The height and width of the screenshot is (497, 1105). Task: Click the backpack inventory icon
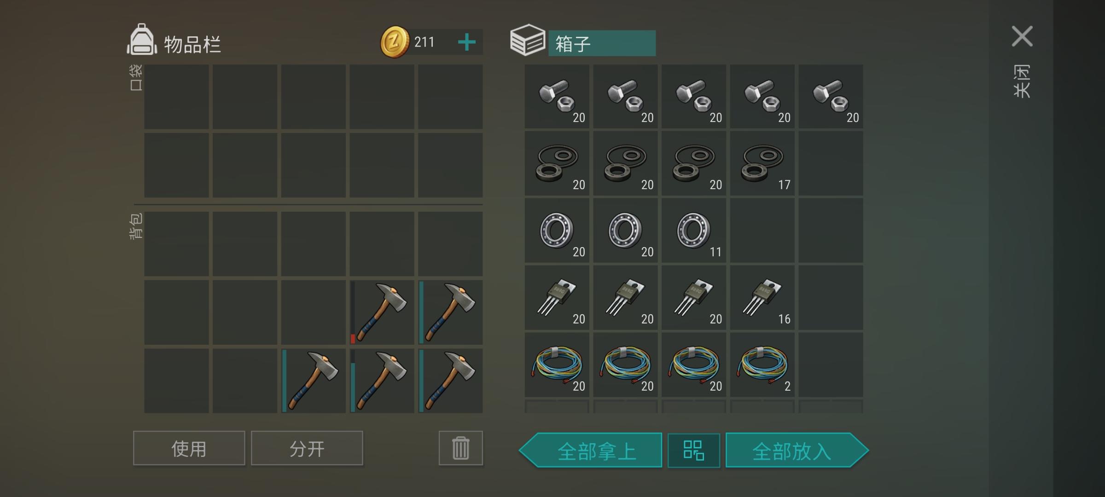tap(142, 40)
